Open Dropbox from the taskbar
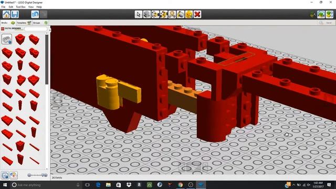 point(129,185)
